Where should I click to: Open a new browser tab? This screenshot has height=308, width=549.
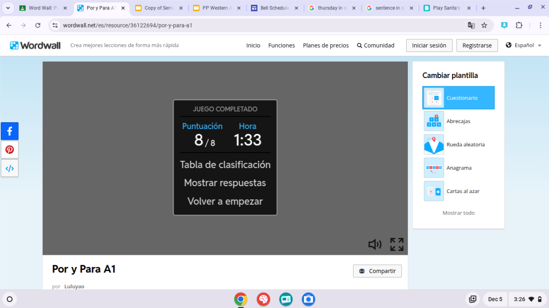(x=483, y=8)
